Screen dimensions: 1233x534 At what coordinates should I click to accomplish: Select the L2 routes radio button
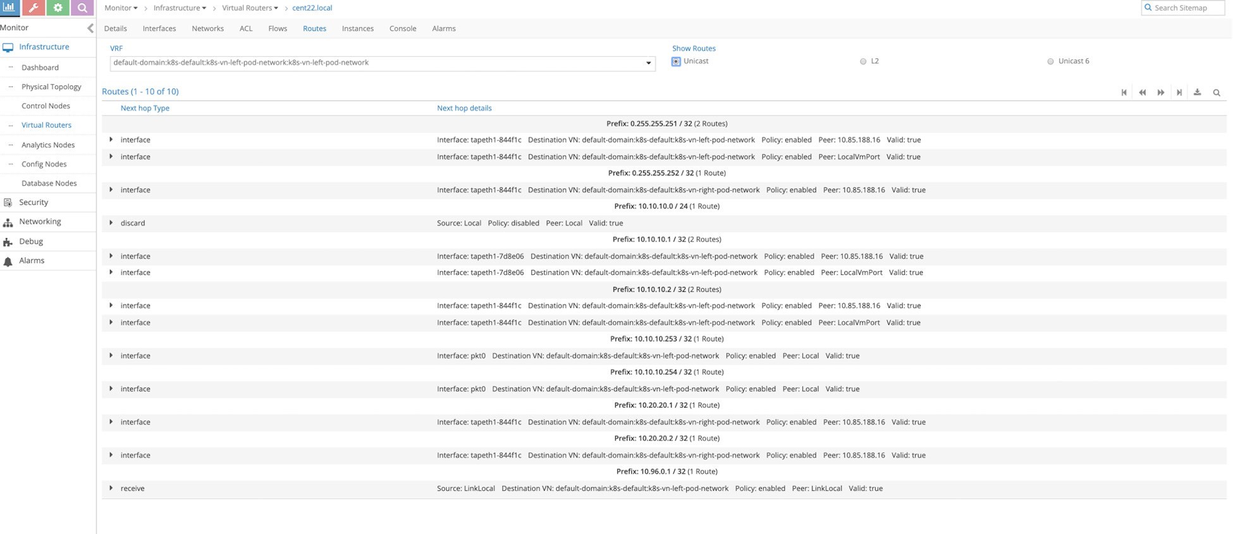[x=863, y=61]
